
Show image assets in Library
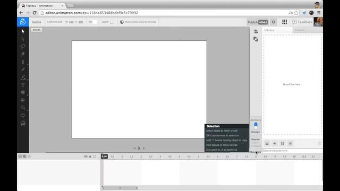point(267,143)
